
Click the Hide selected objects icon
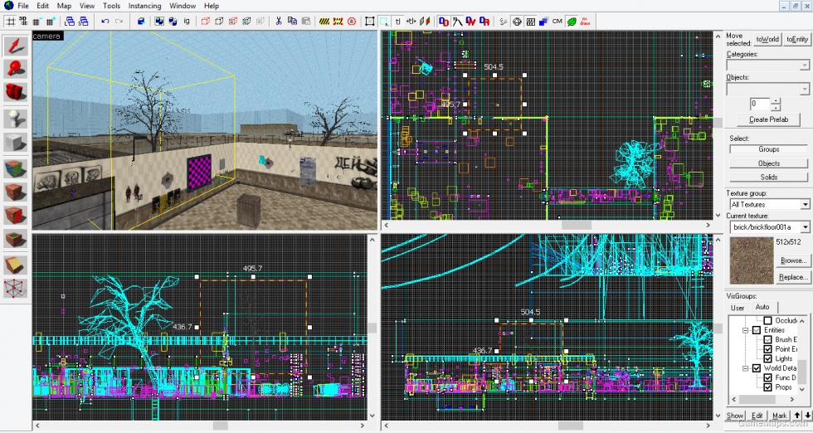(x=206, y=22)
